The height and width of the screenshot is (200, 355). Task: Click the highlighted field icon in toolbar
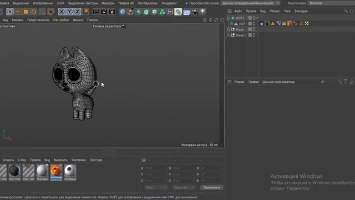point(178,12)
